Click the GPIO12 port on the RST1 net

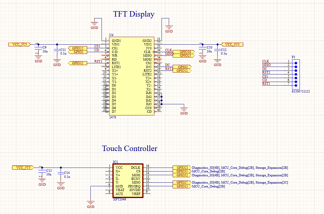tap(78, 63)
